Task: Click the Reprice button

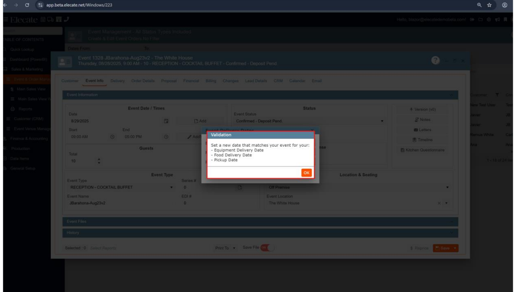Action: 419,248
